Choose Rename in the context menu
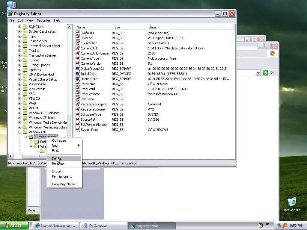 [64, 164]
